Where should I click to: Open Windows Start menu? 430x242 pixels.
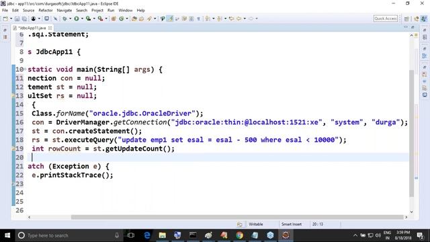[x=7, y=235]
